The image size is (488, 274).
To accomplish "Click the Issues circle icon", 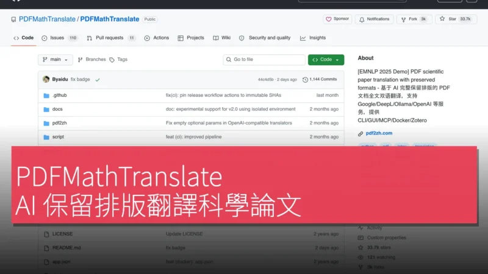I will (x=45, y=38).
